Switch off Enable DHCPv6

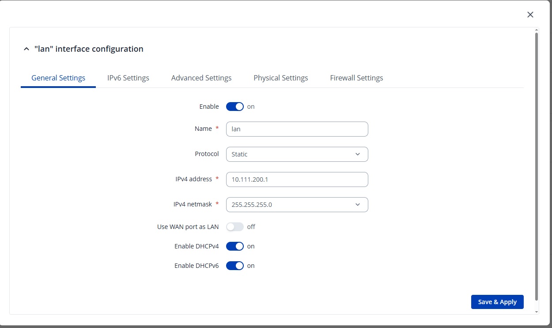click(235, 266)
